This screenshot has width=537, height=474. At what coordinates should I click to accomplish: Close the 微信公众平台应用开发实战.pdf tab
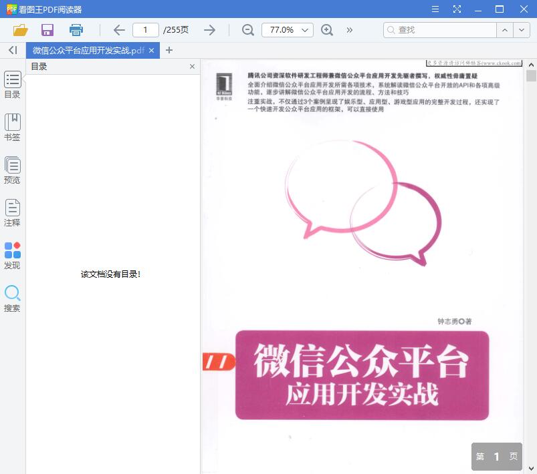click(x=151, y=51)
